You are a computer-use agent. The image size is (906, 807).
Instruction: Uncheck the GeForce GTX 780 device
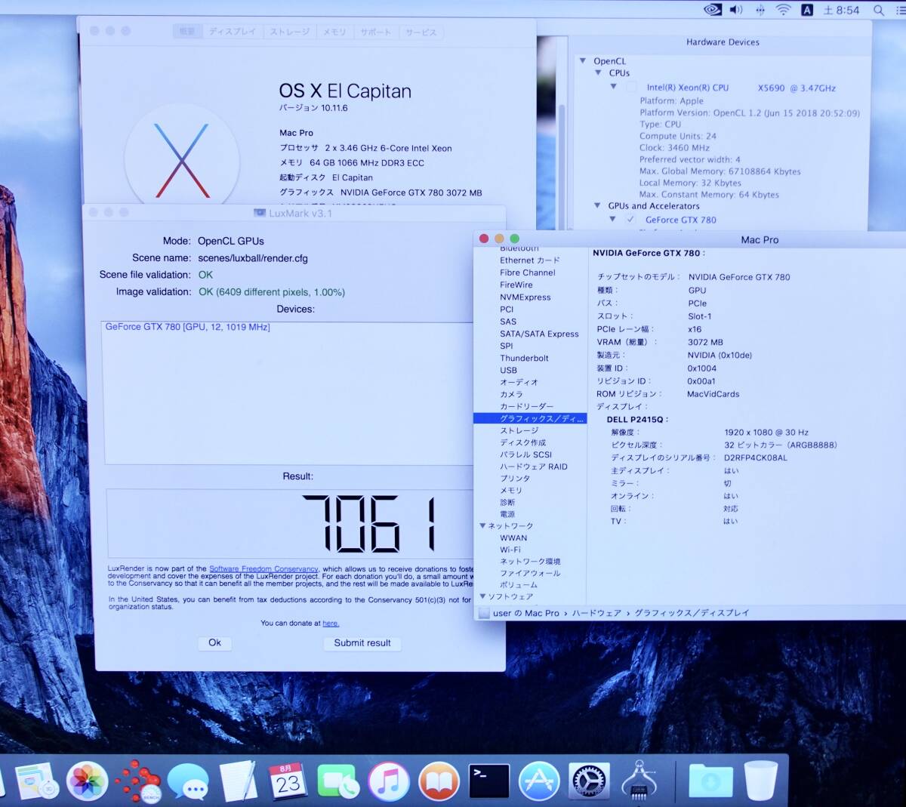630,220
